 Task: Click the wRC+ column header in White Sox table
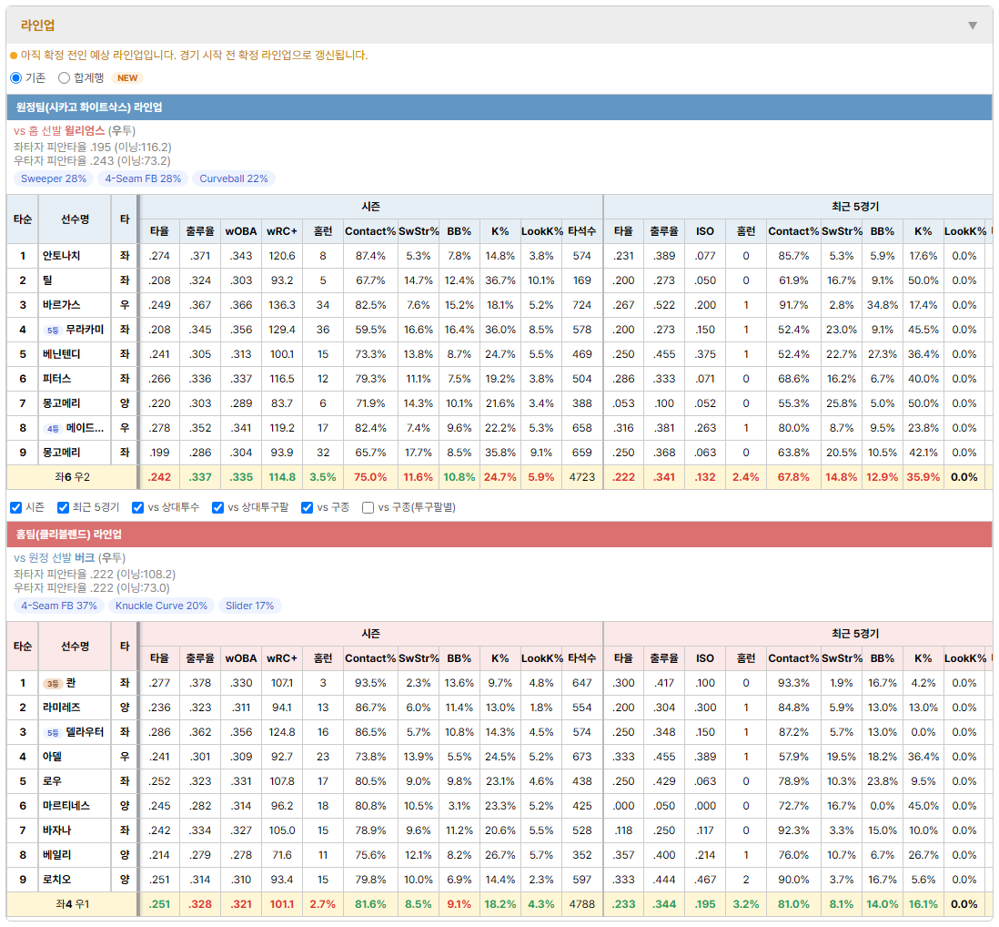pyautogui.click(x=282, y=231)
